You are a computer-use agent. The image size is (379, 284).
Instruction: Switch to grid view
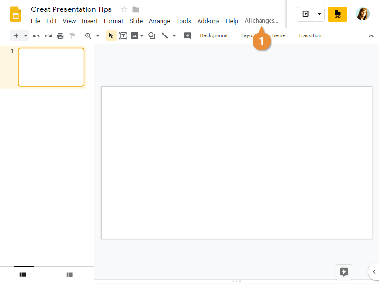pos(70,275)
